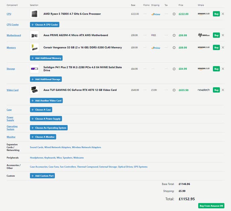This screenshot has height=211, width=231.
Task: Click Add Additional Memory button
Action: (x=46, y=58)
